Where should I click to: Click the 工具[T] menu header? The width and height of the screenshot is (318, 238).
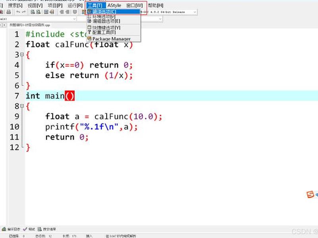click(x=95, y=6)
